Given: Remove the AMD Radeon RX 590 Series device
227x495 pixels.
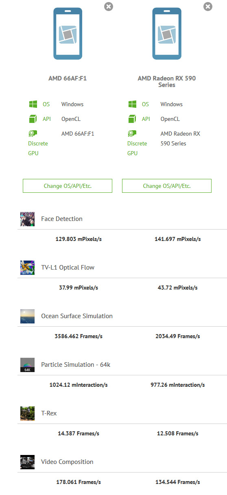Looking at the screenshot, I should tap(207, 7).
